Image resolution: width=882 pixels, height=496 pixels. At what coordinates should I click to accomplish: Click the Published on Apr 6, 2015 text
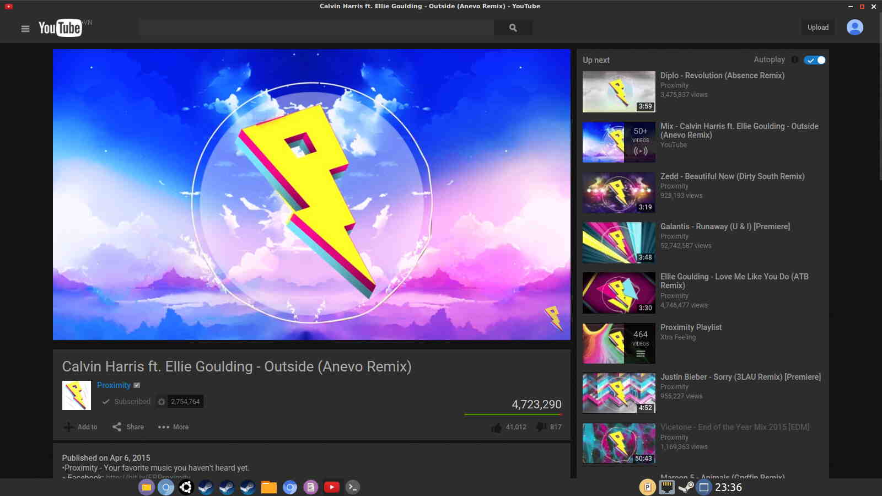pos(106,458)
